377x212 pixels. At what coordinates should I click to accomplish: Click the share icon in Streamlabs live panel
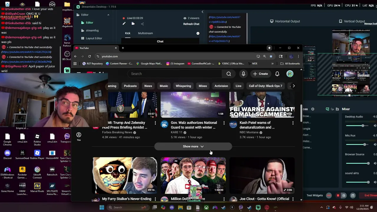pos(142,24)
